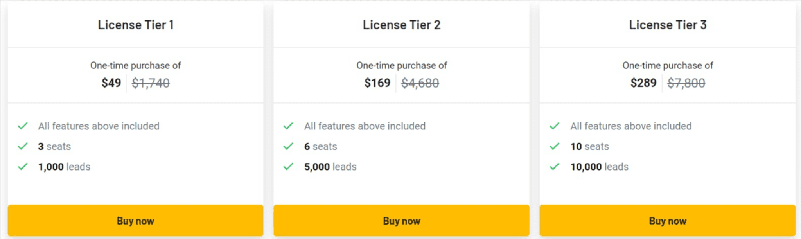Click the Tier 1 Buy now button
The width and height of the screenshot is (801, 239).
(135, 221)
